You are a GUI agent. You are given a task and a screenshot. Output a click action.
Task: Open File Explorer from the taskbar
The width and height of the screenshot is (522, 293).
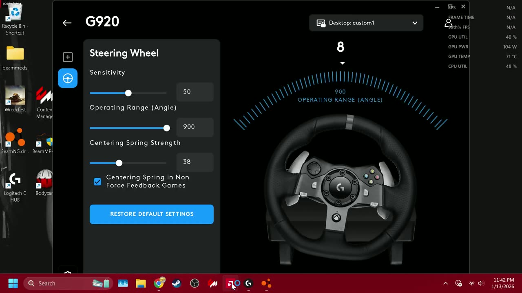click(141, 283)
